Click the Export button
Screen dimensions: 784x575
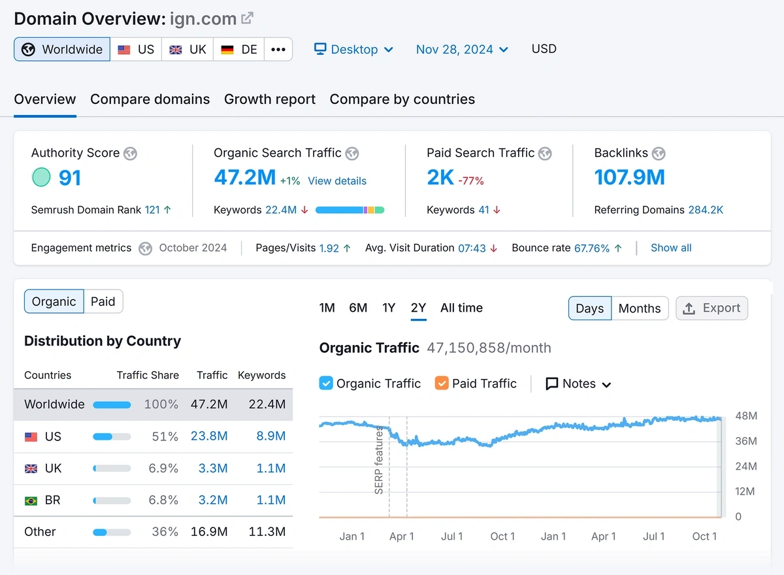pyautogui.click(x=711, y=308)
